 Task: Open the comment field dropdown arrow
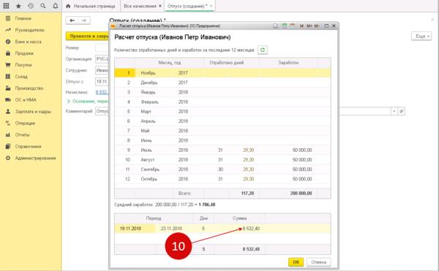click(394, 111)
